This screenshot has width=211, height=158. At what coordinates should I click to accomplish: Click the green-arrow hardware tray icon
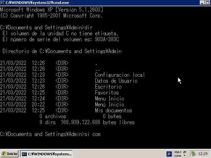(194, 154)
